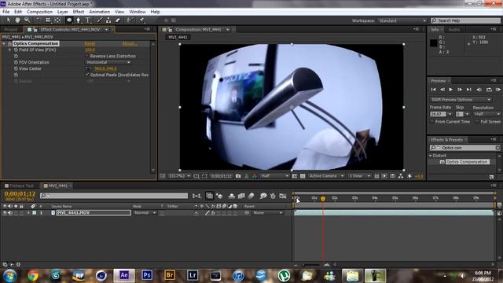The image size is (503, 283).
Task: Open the Windows Start menu
Action: [9, 276]
